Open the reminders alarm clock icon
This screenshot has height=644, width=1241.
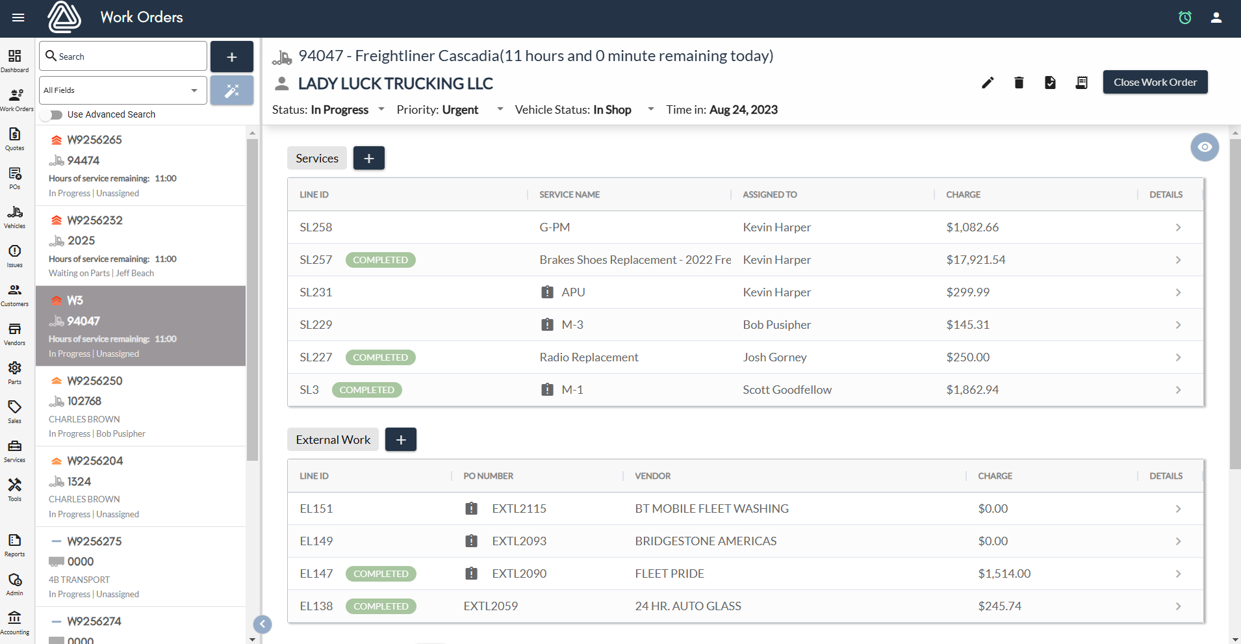[x=1184, y=18]
